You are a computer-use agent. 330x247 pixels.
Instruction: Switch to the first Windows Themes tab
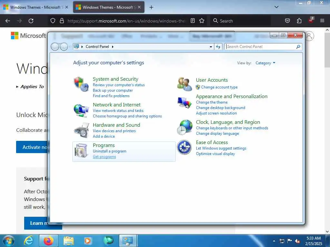[x=35, y=7]
